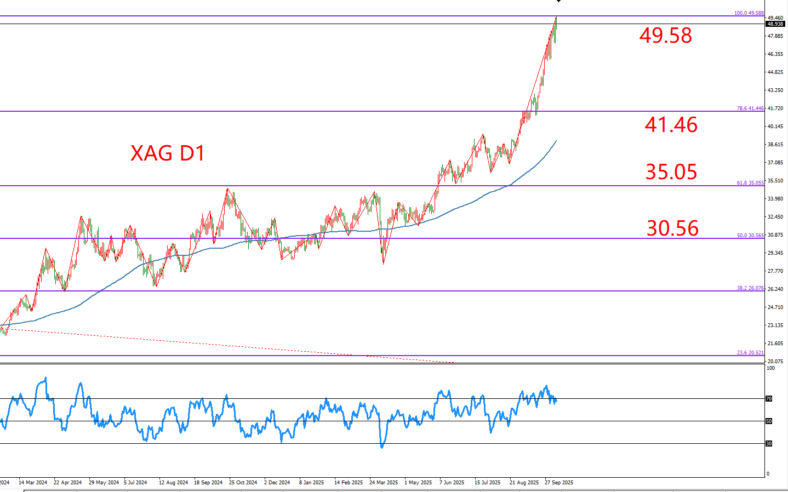Select the red 30.56 text label

[x=672, y=228]
